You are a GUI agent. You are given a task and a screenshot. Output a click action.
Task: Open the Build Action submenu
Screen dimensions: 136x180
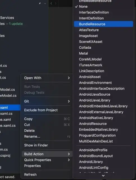click(x=47, y=154)
